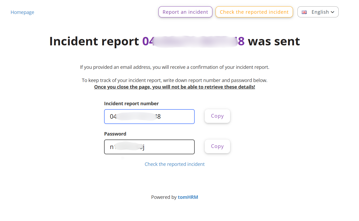Click the underlined page-closing warning text
The height and width of the screenshot is (221, 359).
175,87
